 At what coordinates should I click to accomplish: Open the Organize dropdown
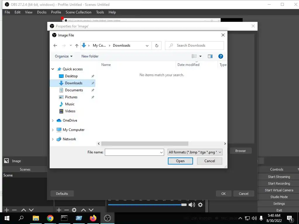(64, 56)
